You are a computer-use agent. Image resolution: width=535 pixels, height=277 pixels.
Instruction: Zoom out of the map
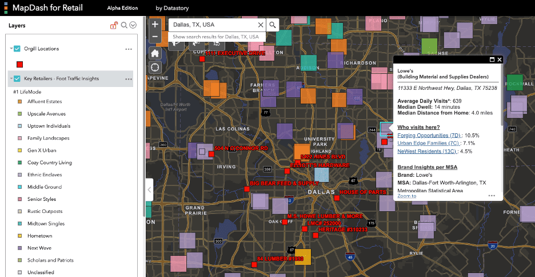(x=155, y=37)
